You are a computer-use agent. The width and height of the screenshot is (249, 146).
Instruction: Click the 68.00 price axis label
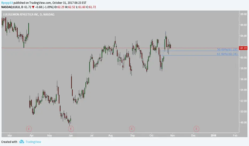point(244,14)
